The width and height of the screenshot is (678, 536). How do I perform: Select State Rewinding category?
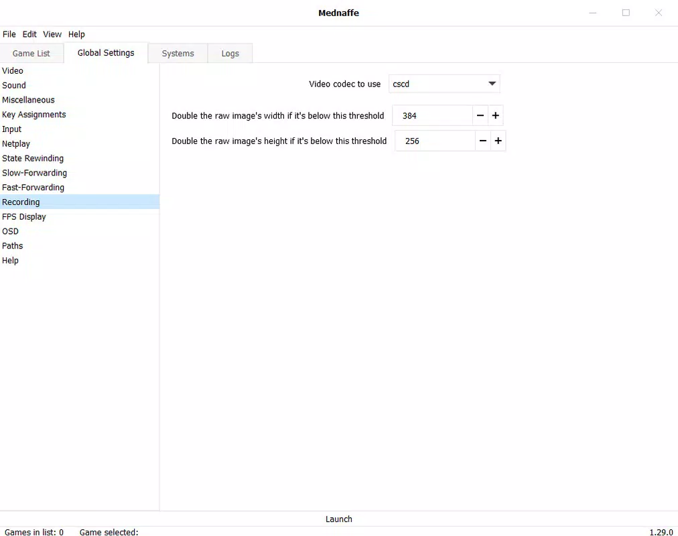click(x=80, y=158)
